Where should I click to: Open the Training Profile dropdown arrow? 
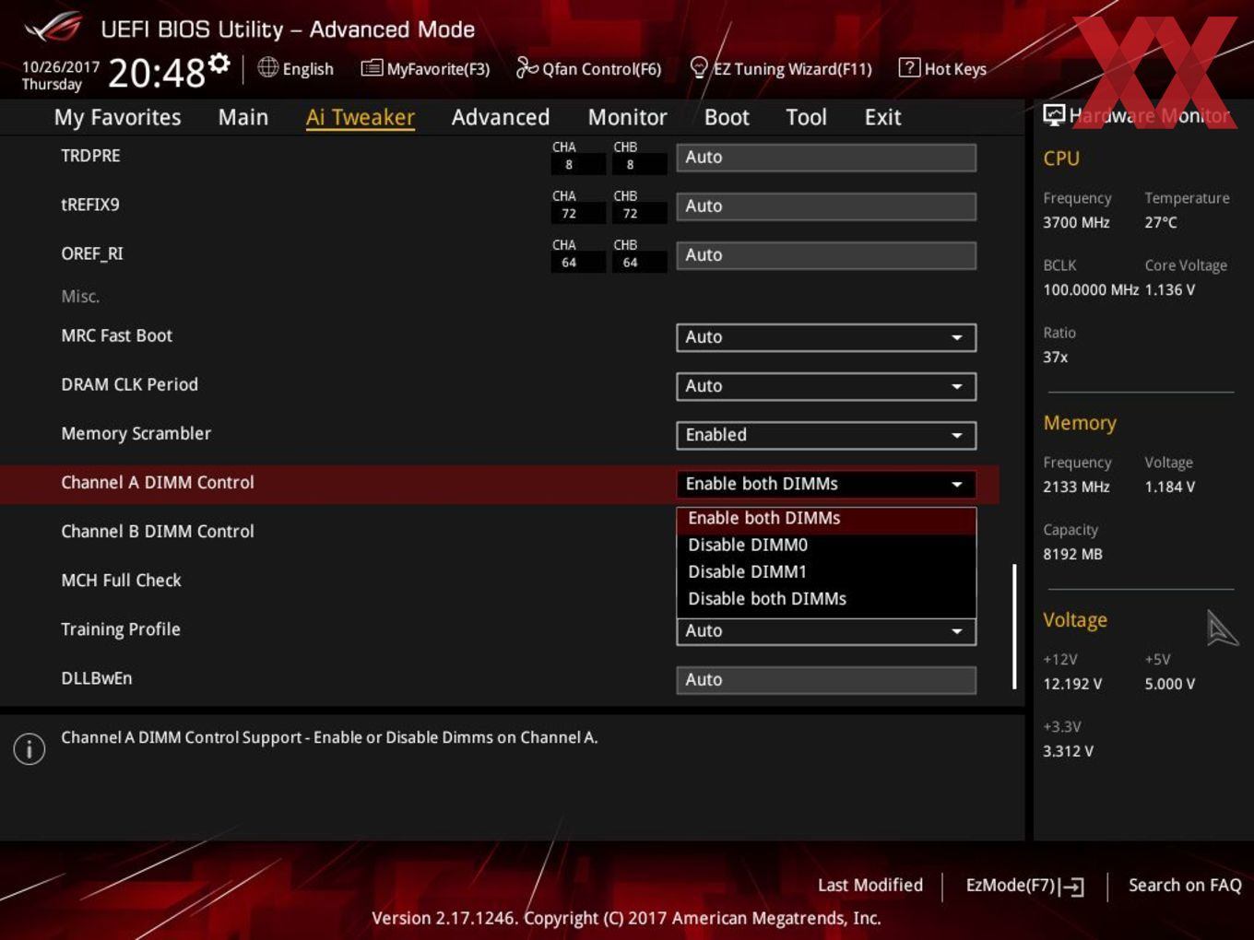coord(957,631)
